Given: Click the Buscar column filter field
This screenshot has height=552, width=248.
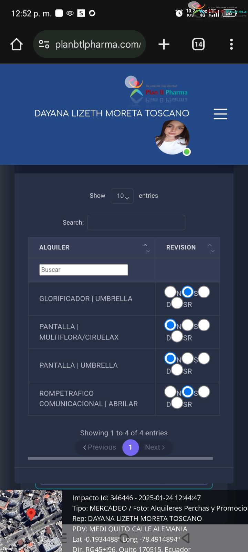Looking at the screenshot, I should coord(84,270).
